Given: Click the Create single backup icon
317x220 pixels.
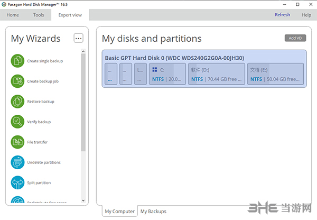Looking at the screenshot, I should pyautogui.click(x=17, y=61).
